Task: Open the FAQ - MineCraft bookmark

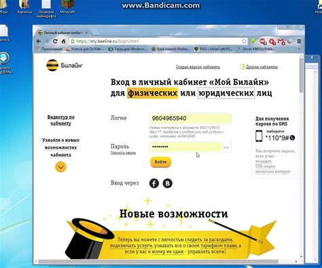Action: (x=213, y=49)
